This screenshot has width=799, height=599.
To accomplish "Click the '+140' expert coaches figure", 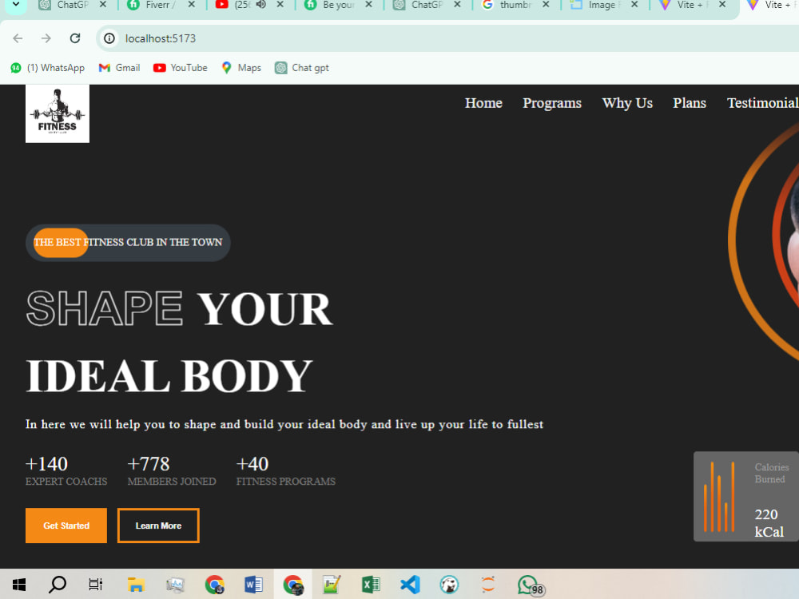I will click(x=46, y=464).
